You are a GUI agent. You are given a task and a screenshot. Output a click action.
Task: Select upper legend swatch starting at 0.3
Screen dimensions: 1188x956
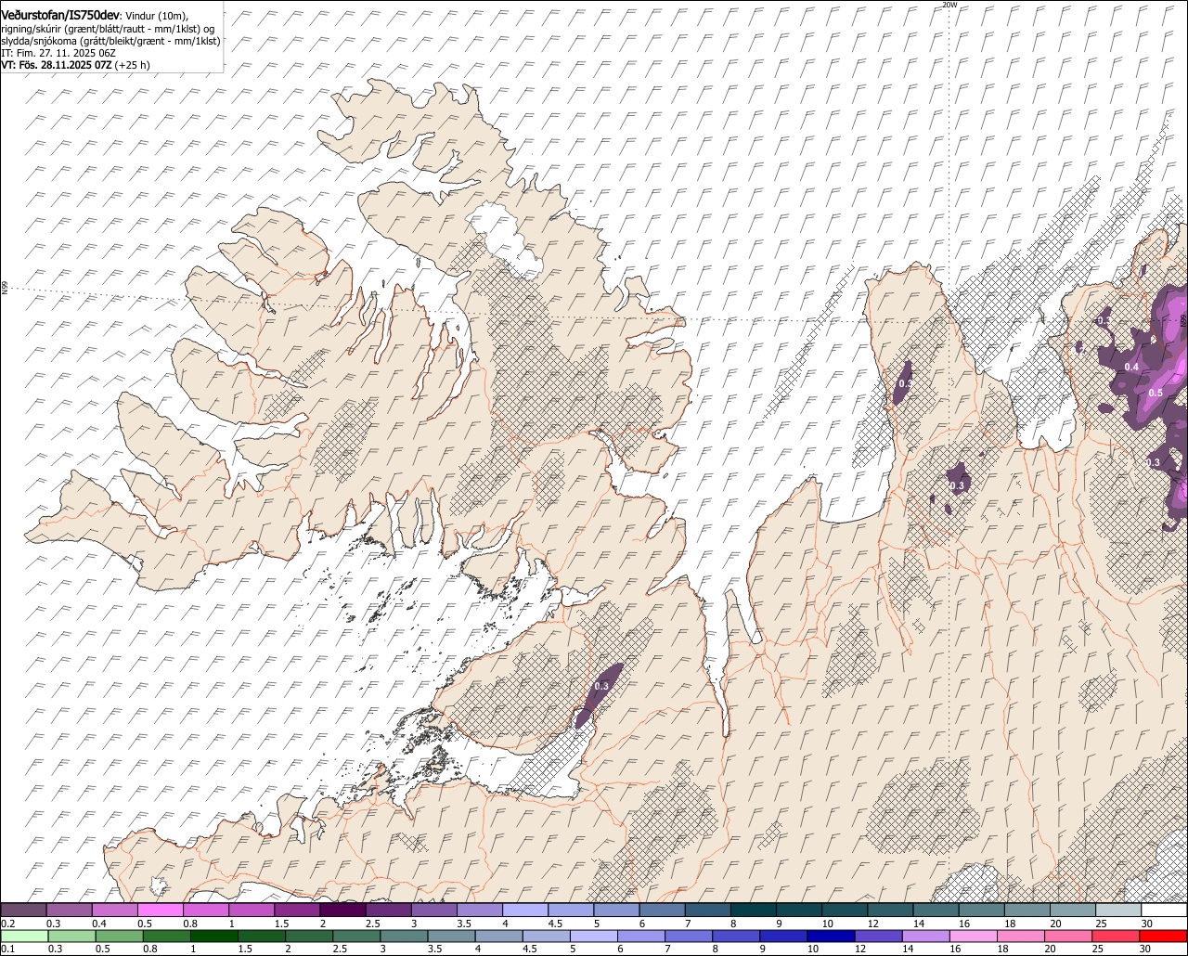pyautogui.click(x=69, y=910)
